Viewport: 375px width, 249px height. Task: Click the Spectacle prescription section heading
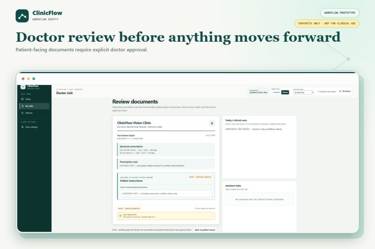pos(131,147)
